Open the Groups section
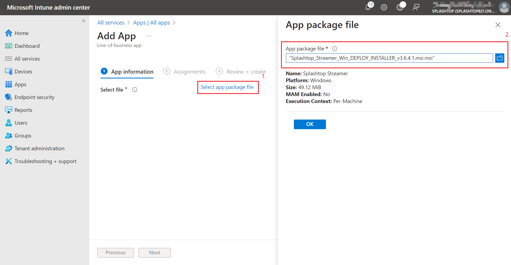Viewport: 511px width, 265px height. (22, 135)
